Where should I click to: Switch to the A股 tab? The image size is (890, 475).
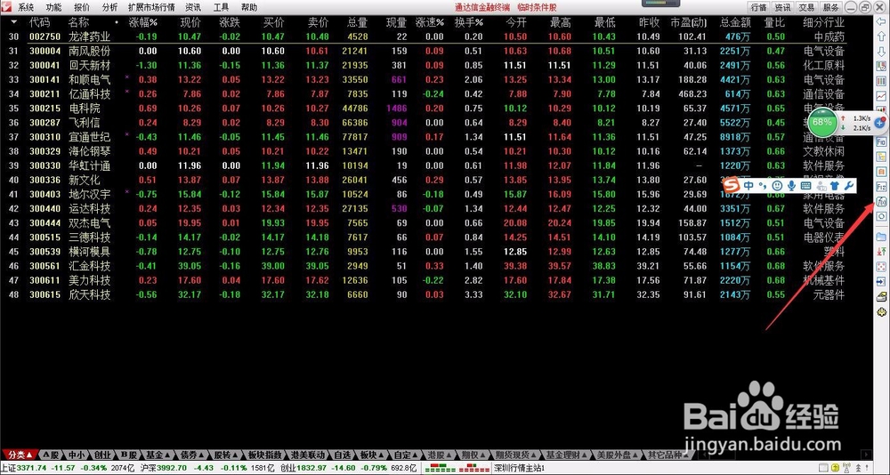point(51,455)
